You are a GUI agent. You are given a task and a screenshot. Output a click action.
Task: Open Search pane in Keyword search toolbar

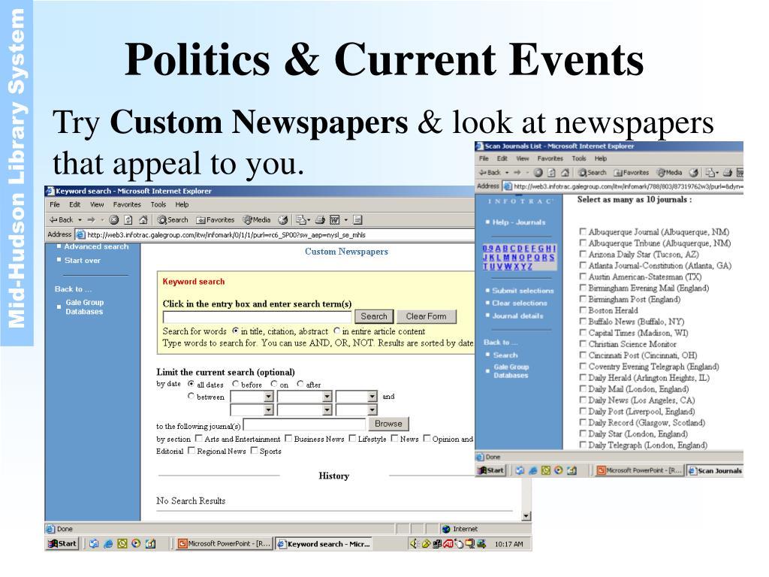coord(173,220)
